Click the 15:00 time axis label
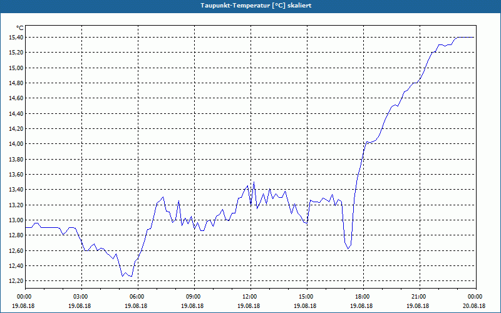Screen dimensions: 501x313 pos(307,297)
